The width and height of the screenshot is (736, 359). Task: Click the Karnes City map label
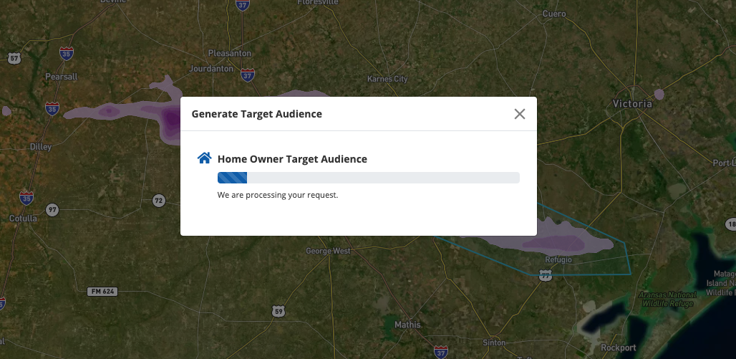pos(387,79)
